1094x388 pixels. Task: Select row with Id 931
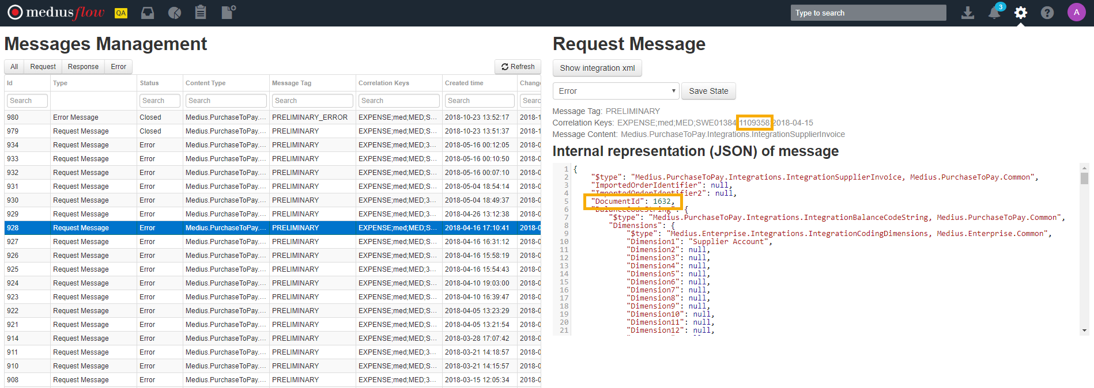click(x=273, y=187)
